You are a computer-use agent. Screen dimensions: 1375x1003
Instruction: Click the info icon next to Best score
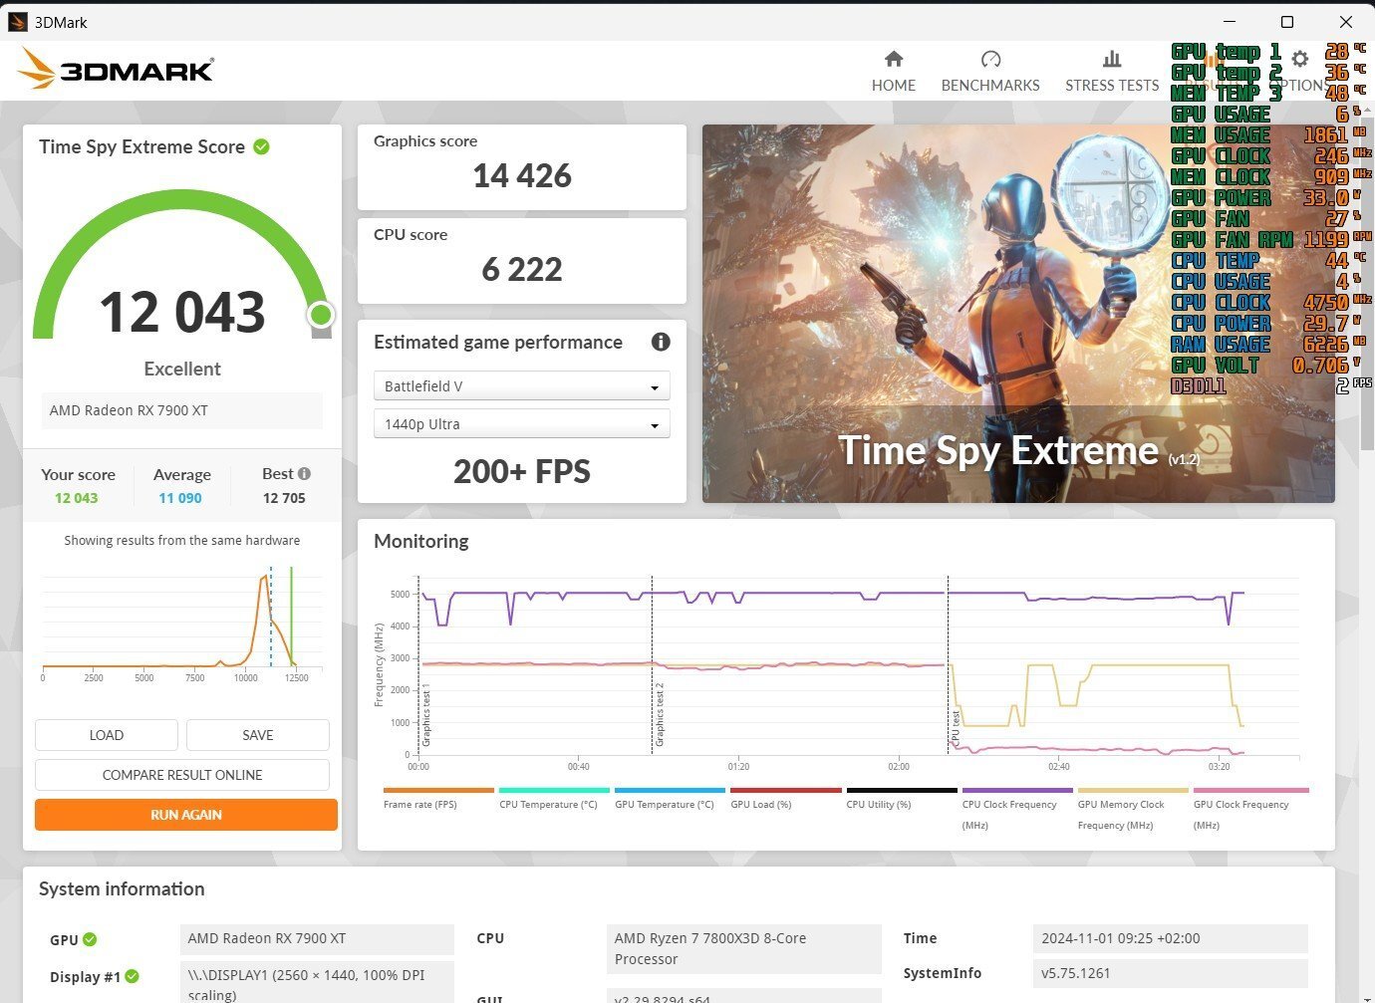(304, 474)
